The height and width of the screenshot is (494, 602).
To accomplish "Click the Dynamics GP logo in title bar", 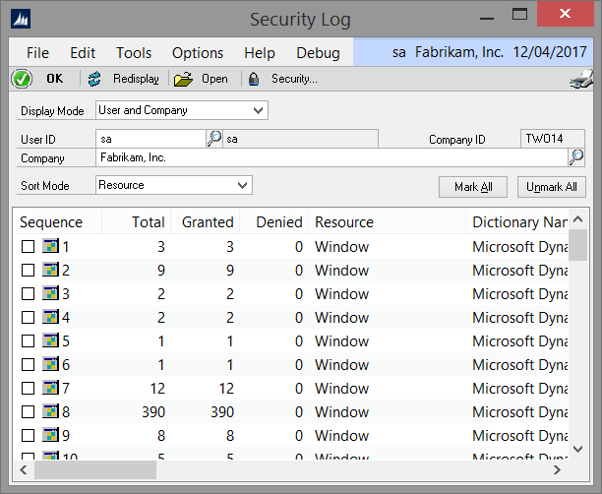I will [x=21, y=19].
